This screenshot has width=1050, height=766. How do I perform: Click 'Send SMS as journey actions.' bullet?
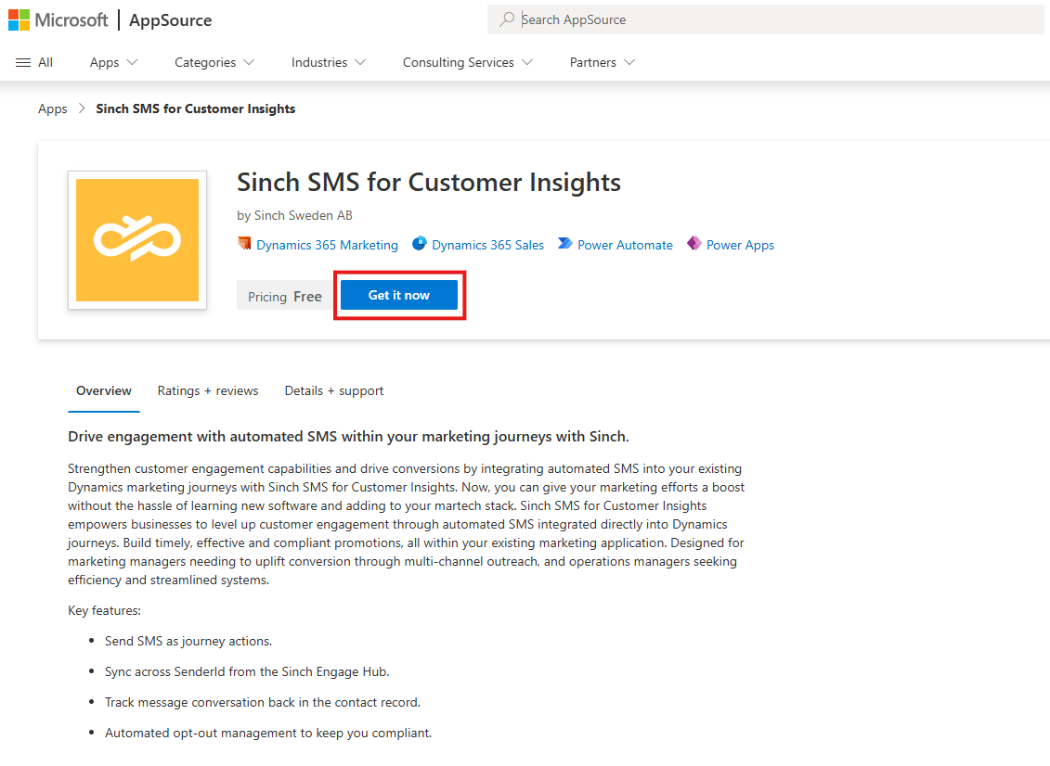[x=188, y=641]
